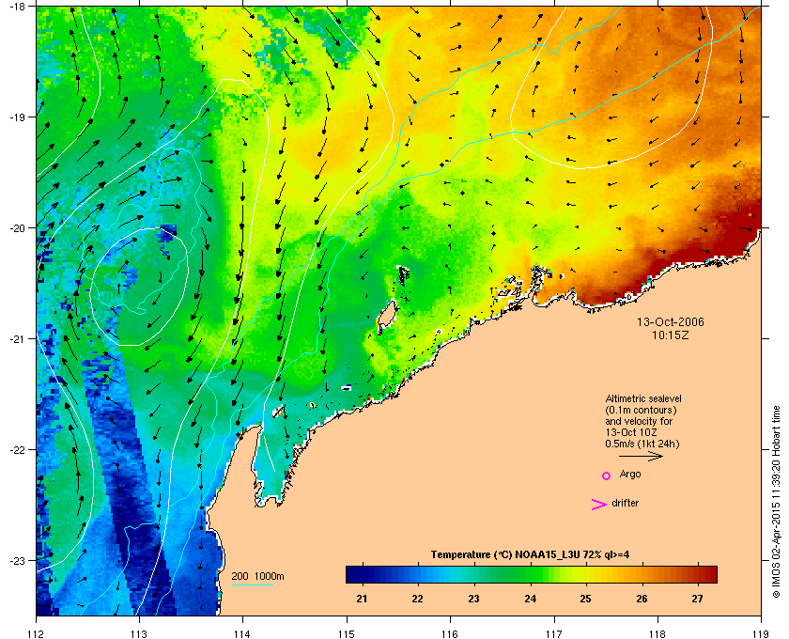Click the 'Argo' legend label
The height and width of the screenshot is (639, 789).
pos(630,475)
